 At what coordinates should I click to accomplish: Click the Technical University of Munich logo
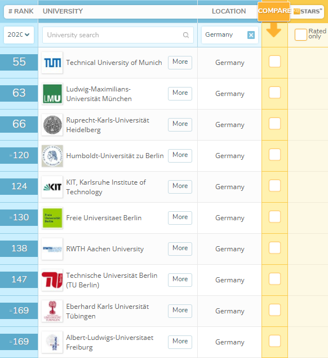point(52,63)
